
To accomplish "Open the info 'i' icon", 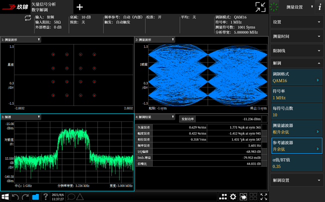I will point(320,7).
